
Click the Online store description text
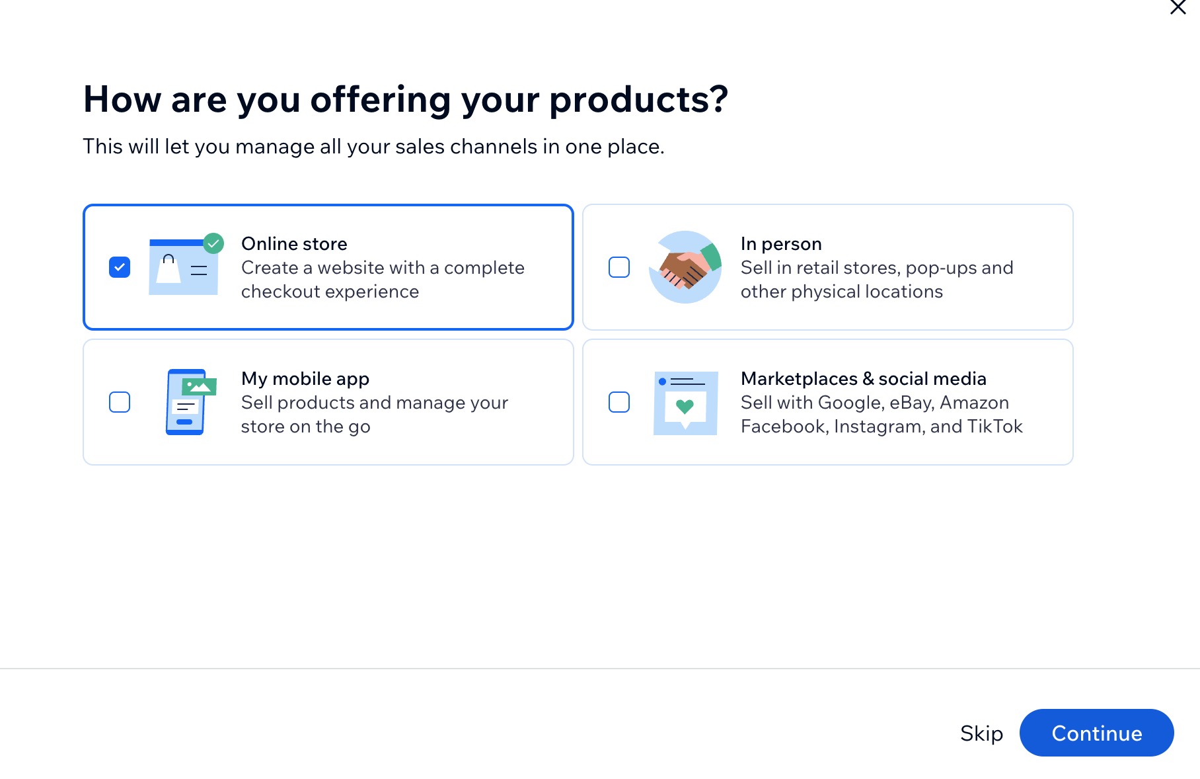click(x=383, y=279)
